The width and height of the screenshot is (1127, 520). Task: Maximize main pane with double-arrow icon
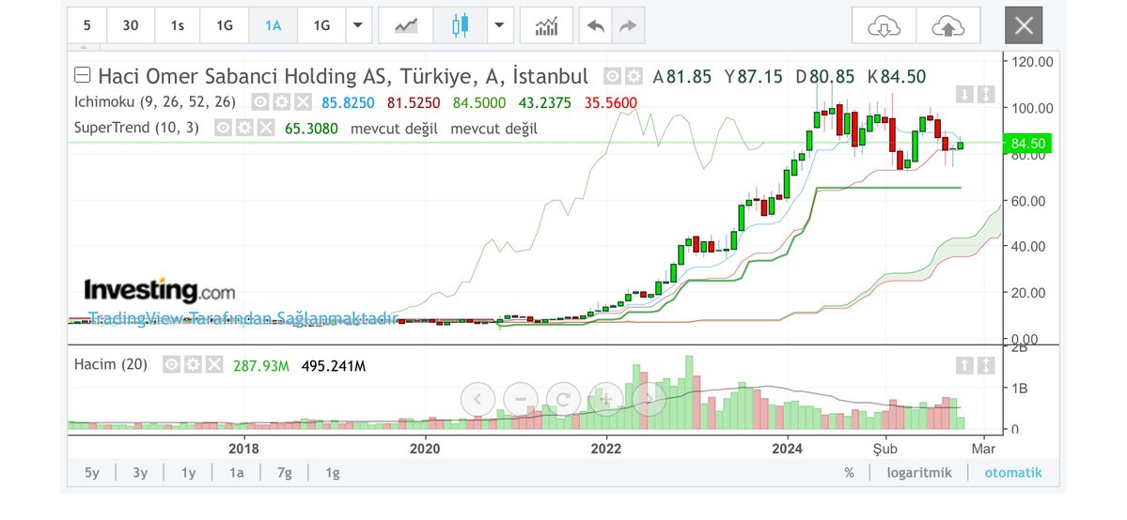click(x=986, y=94)
